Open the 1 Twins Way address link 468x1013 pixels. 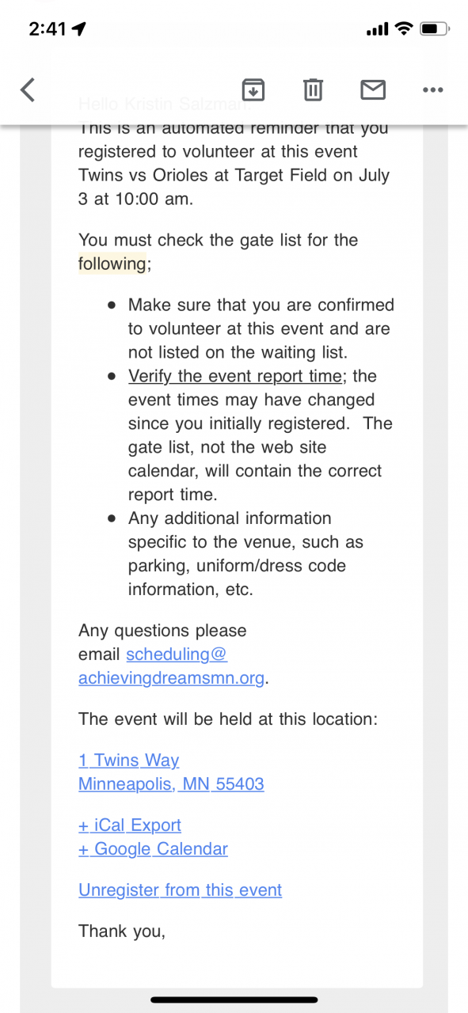(129, 761)
